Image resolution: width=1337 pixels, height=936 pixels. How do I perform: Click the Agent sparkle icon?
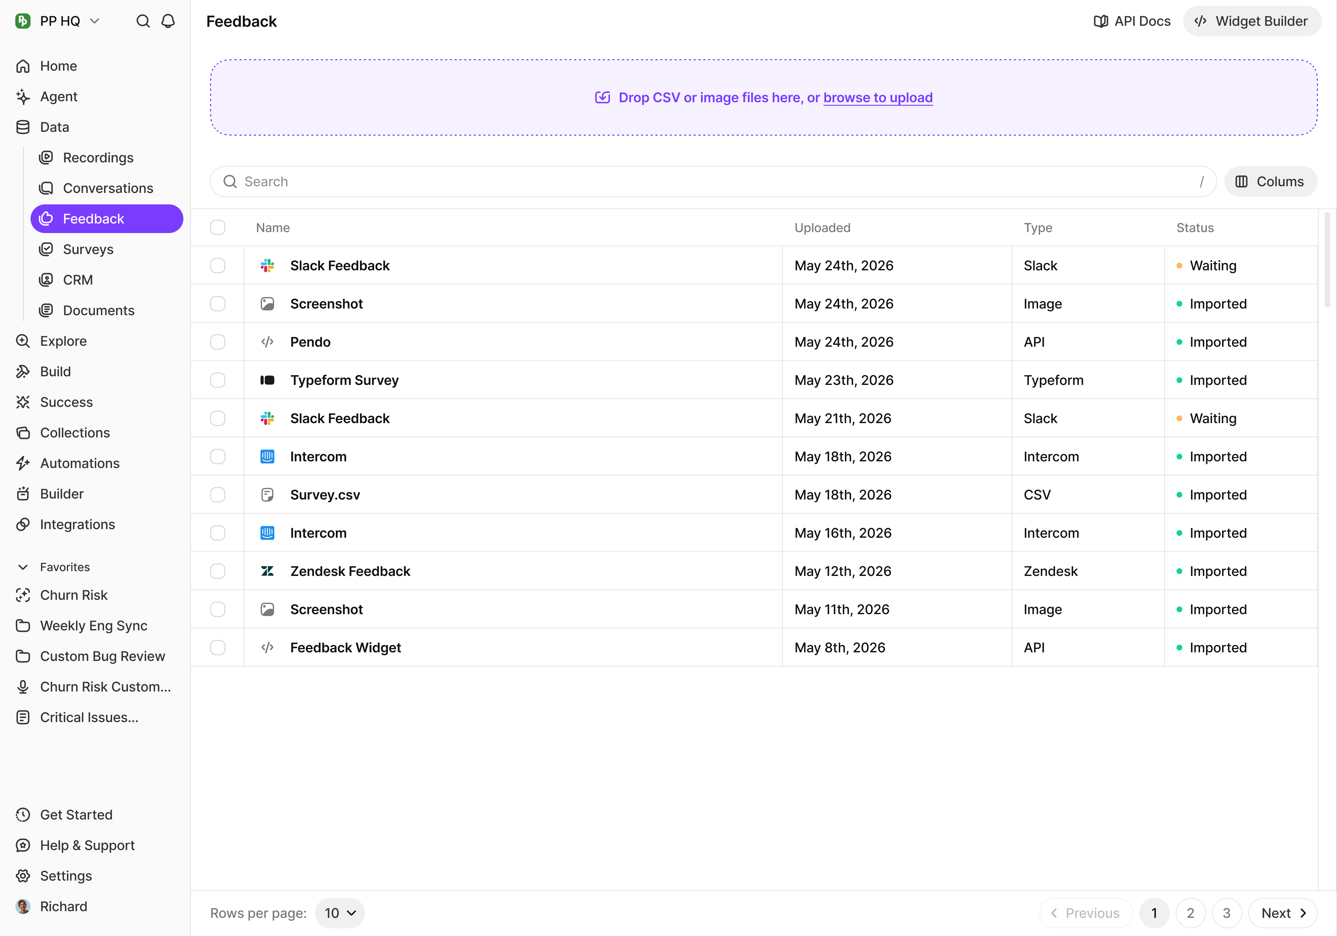(23, 97)
